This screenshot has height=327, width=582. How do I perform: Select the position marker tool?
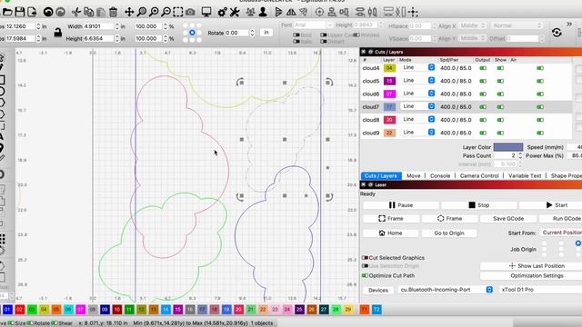(2, 148)
